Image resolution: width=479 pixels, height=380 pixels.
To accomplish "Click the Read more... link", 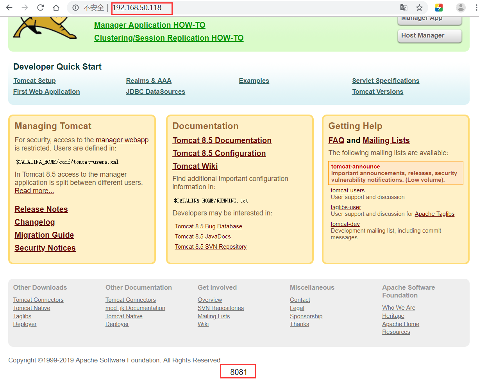I will coord(34,191).
